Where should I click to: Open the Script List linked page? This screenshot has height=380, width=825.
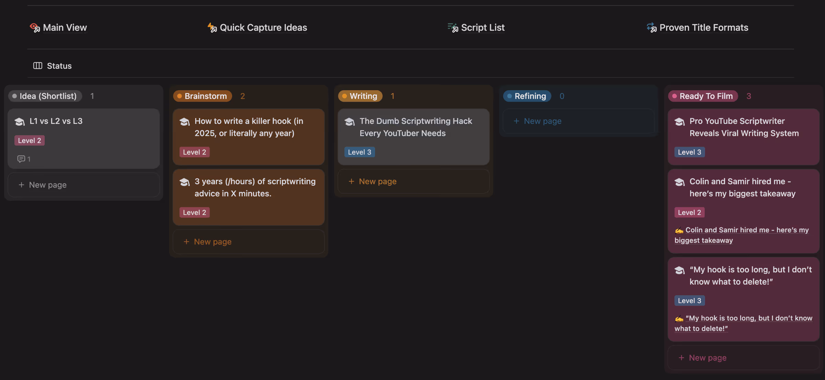click(x=483, y=27)
